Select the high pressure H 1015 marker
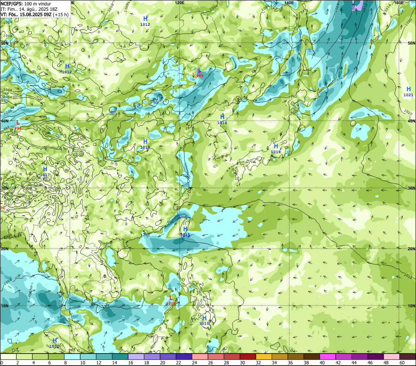This screenshot has width=416, height=366. tap(185, 232)
